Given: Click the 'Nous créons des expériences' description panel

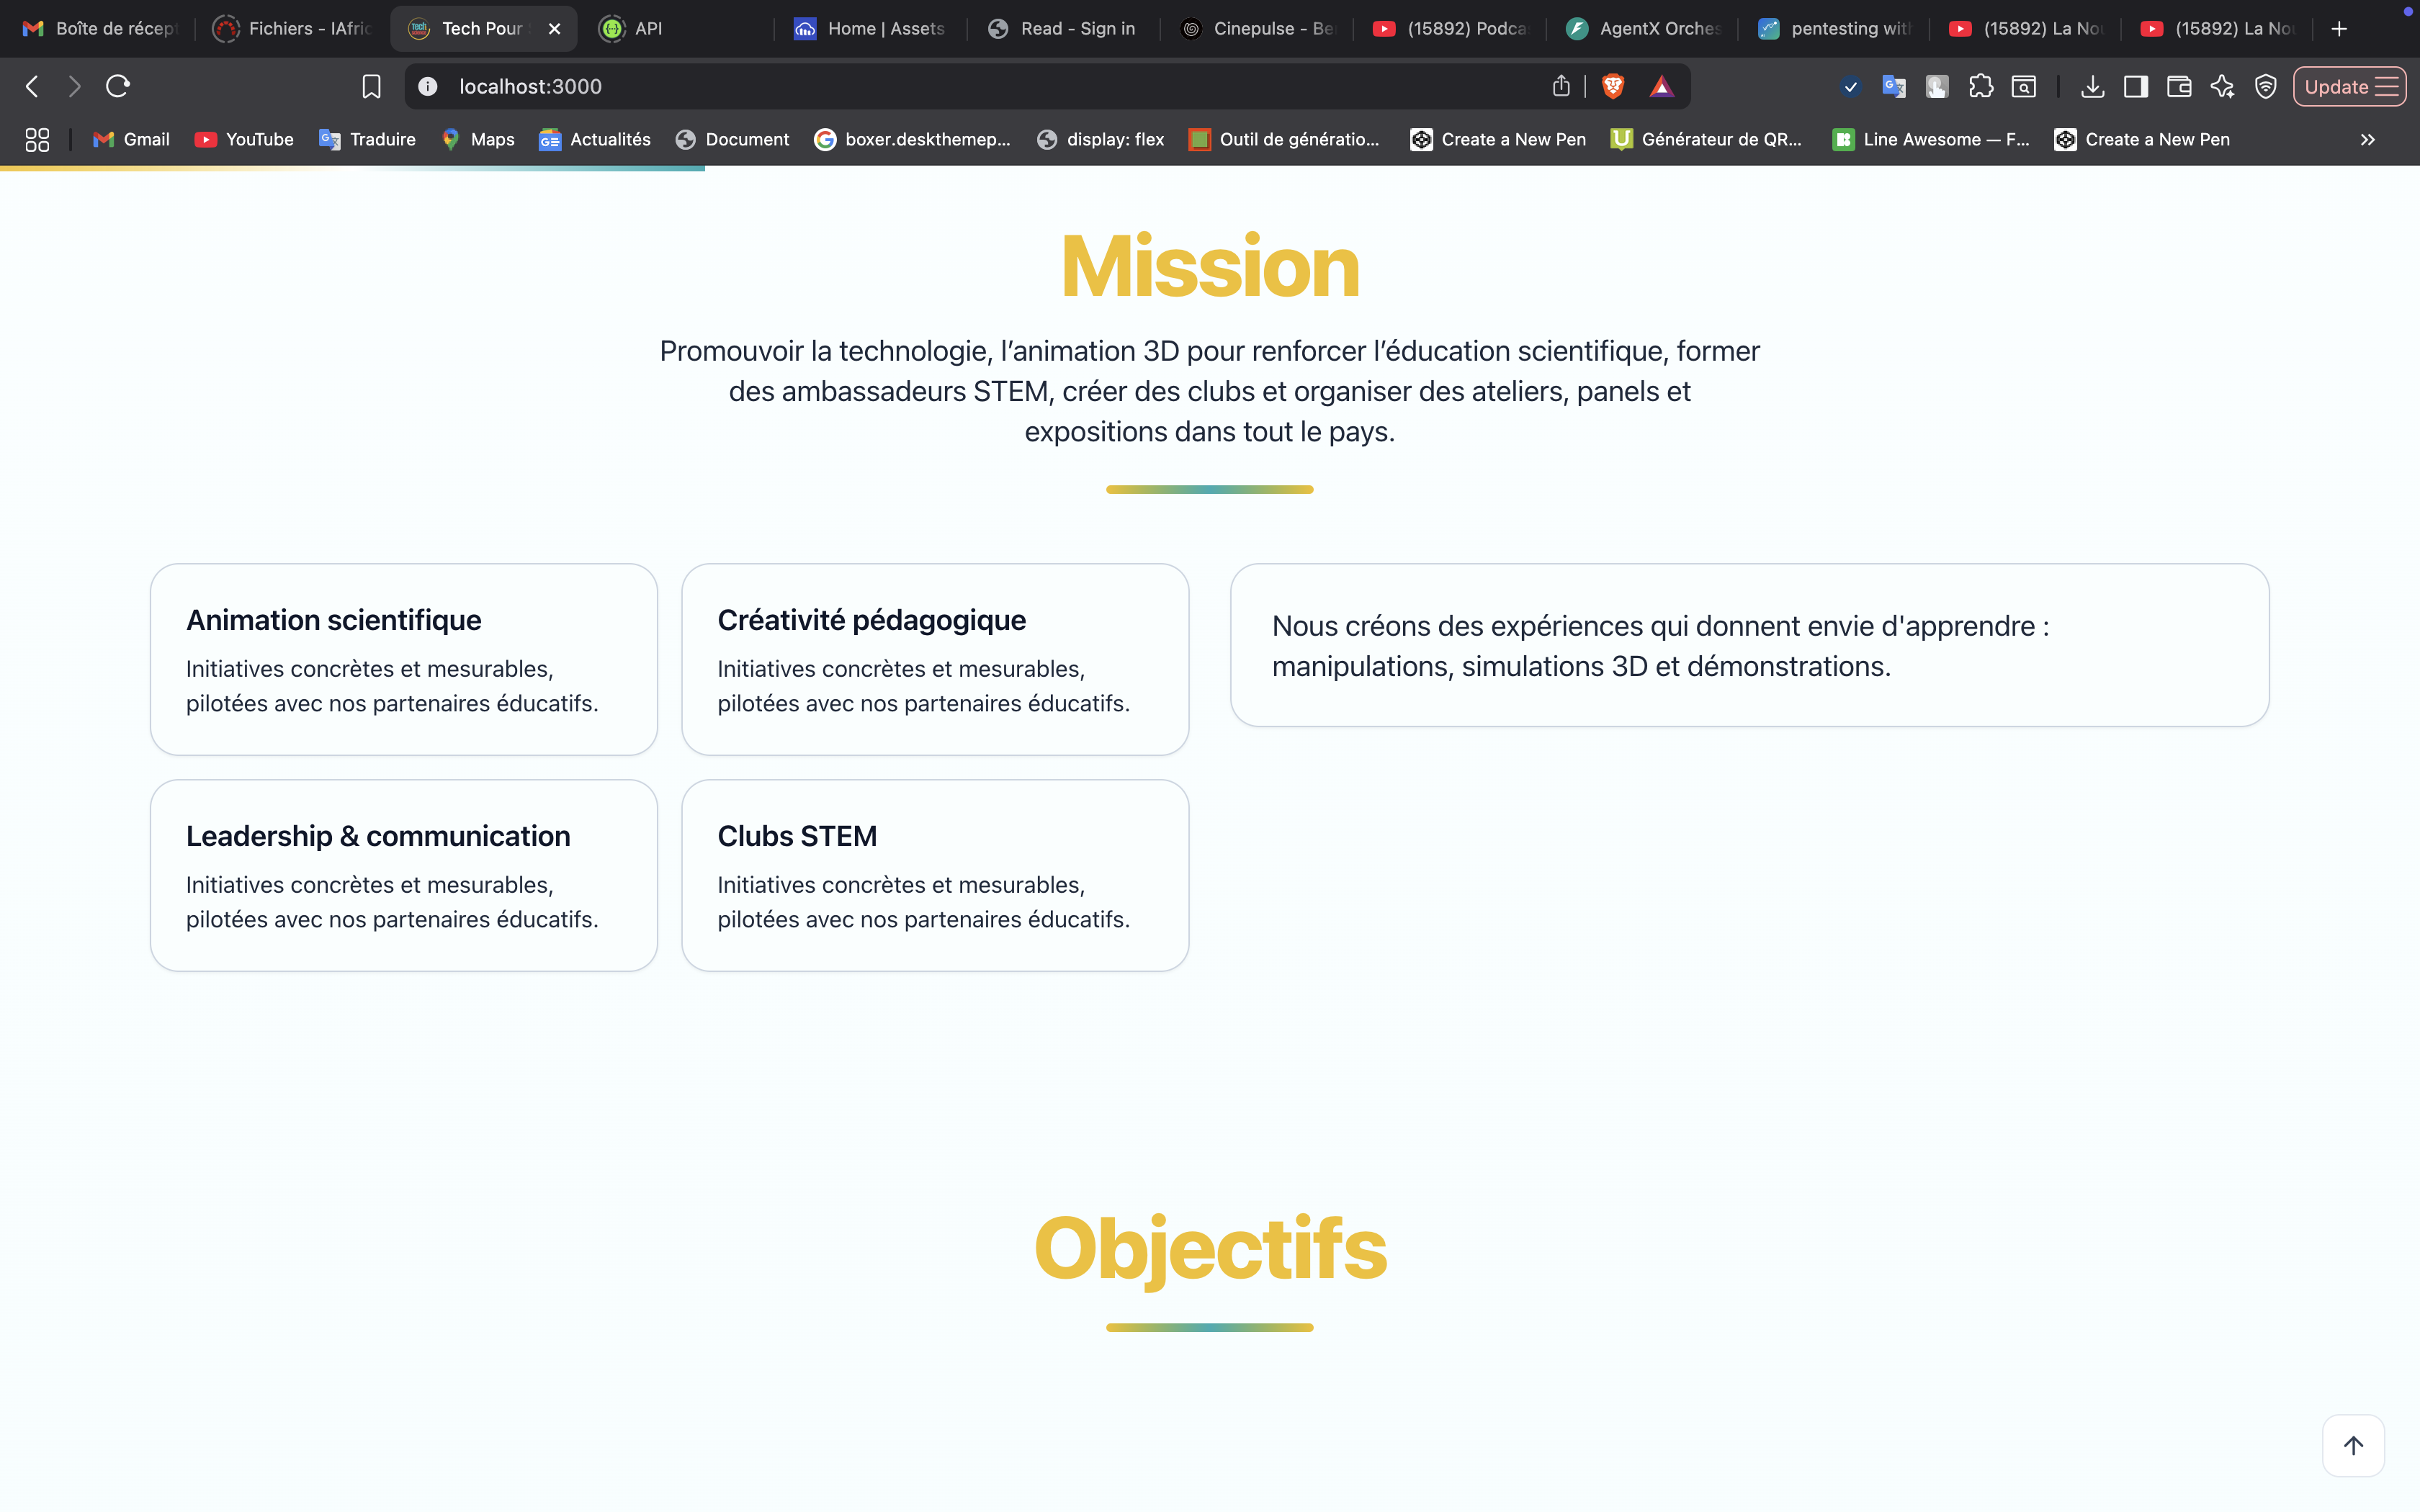Looking at the screenshot, I should click(1749, 645).
